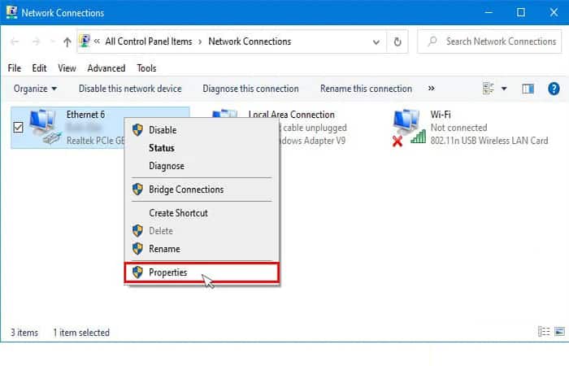Select the Wi-Fi adapter icon
This screenshot has width=569, height=366.
point(409,128)
